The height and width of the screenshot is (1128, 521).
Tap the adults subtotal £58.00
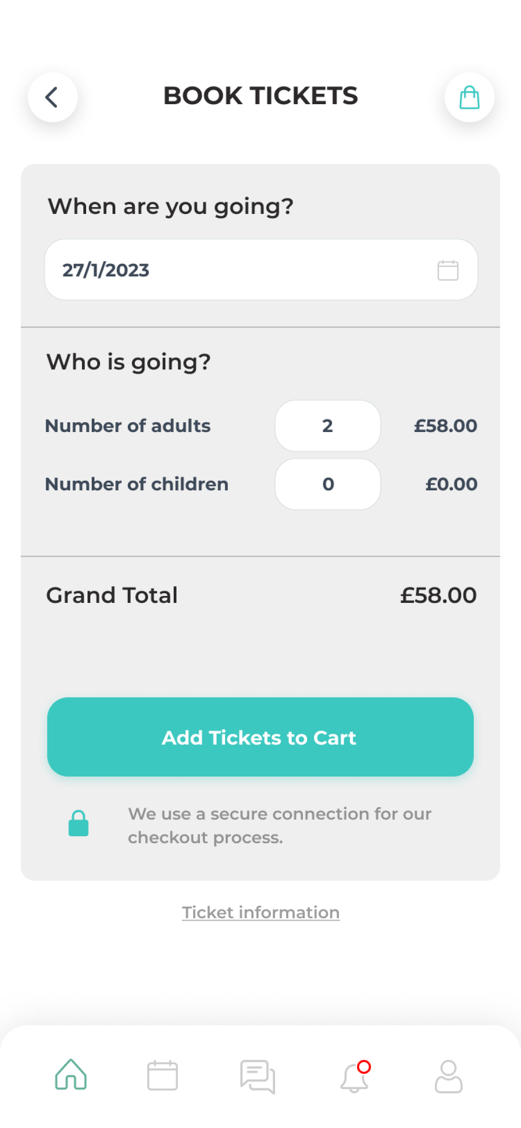point(445,426)
